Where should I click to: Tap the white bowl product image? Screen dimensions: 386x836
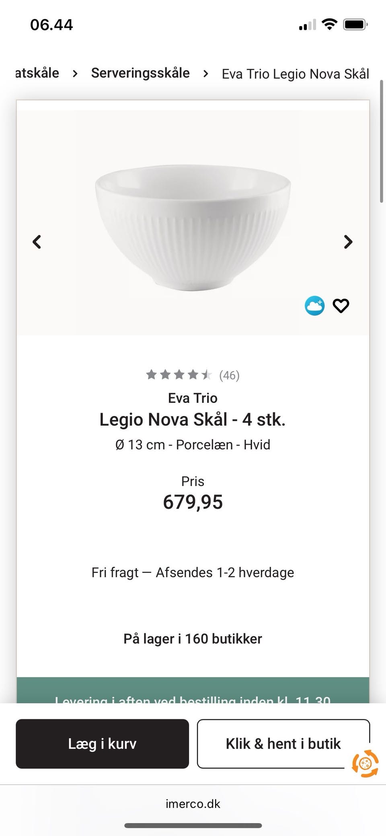193,227
